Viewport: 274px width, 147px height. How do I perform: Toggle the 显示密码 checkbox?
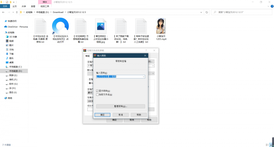98,91
